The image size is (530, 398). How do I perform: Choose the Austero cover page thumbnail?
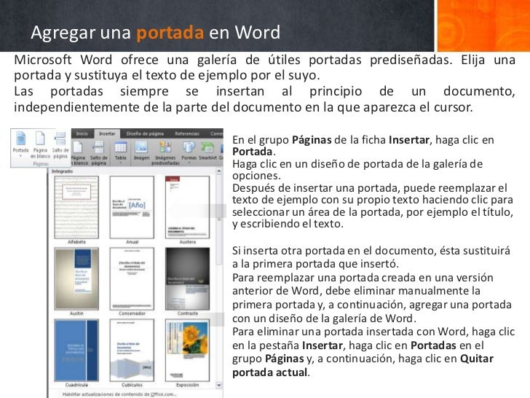pyautogui.click(x=187, y=207)
